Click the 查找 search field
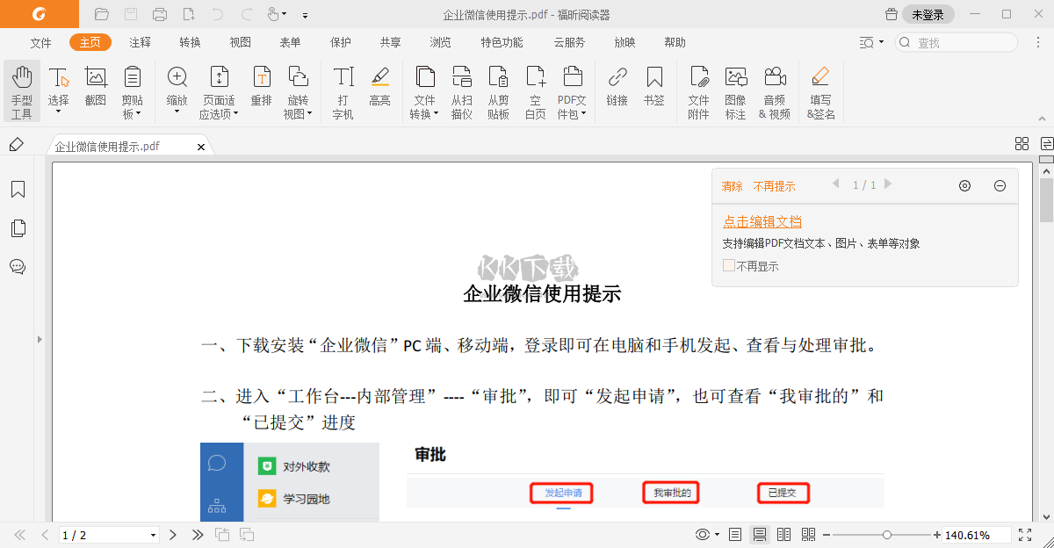 (x=957, y=41)
